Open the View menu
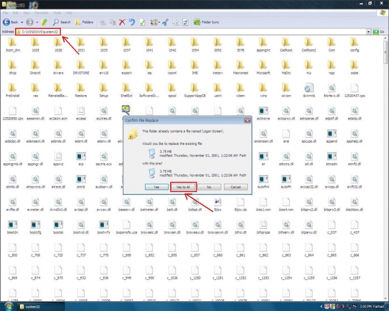Image resolution: width=389 pixels, height=311 pixels. pos(26,13)
